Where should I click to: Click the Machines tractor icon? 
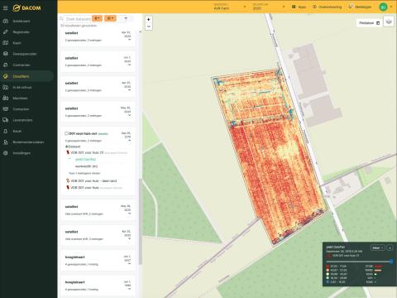6,99
